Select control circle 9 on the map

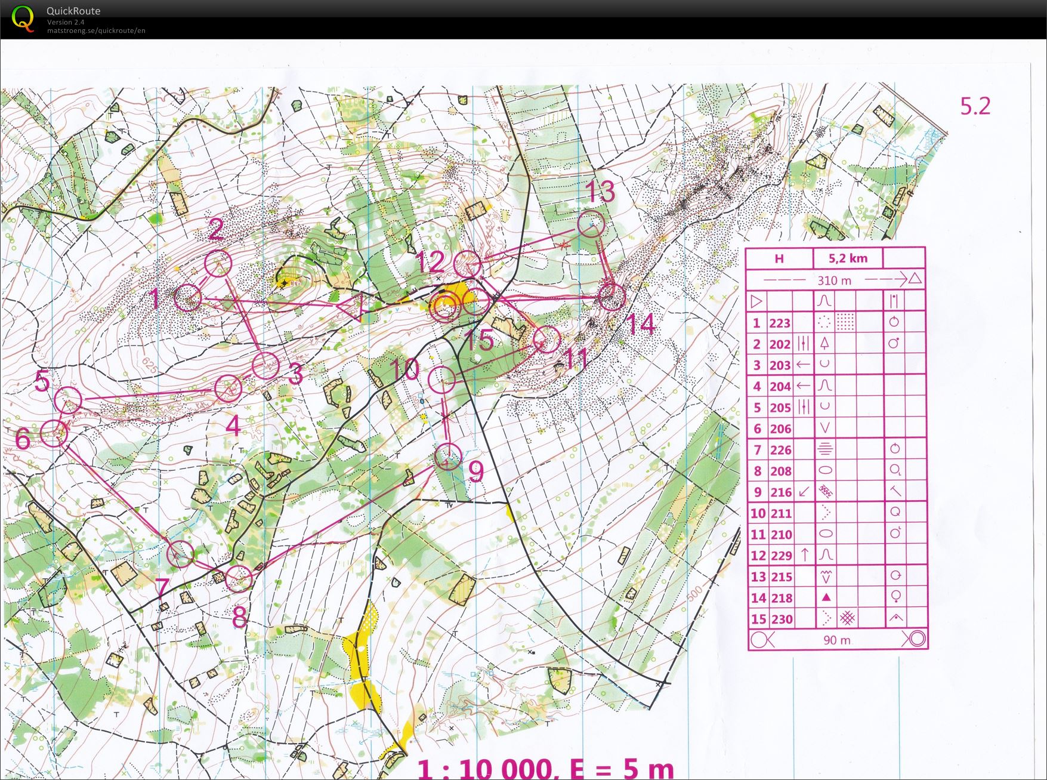447,457
